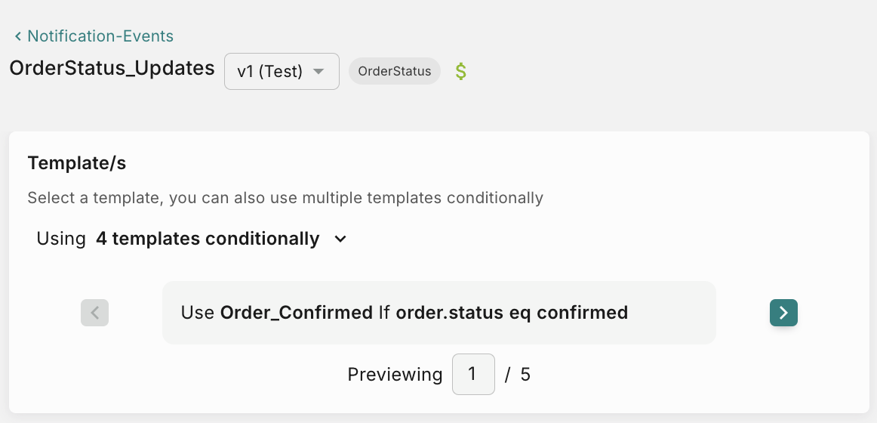Click chevron next to templates conditionally

tap(340, 239)
